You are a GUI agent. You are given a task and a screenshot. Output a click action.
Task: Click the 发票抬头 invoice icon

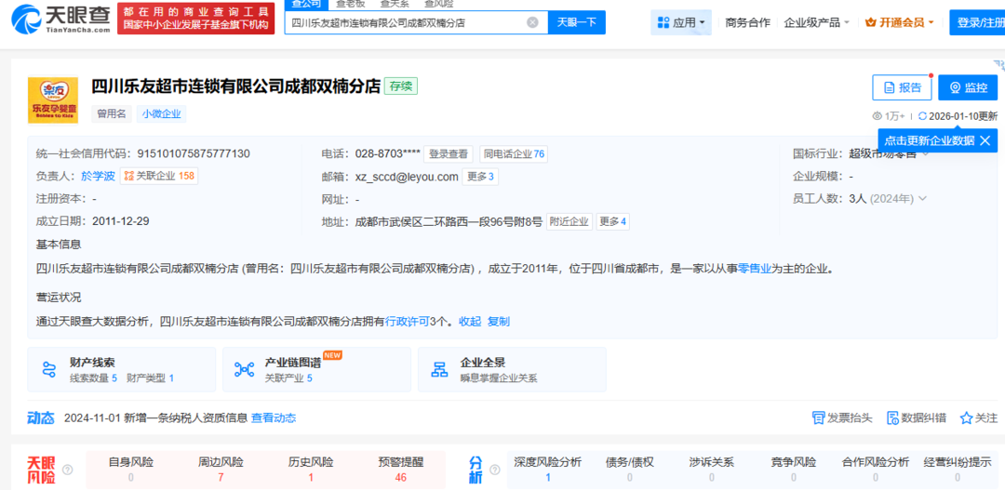point(818,418)
